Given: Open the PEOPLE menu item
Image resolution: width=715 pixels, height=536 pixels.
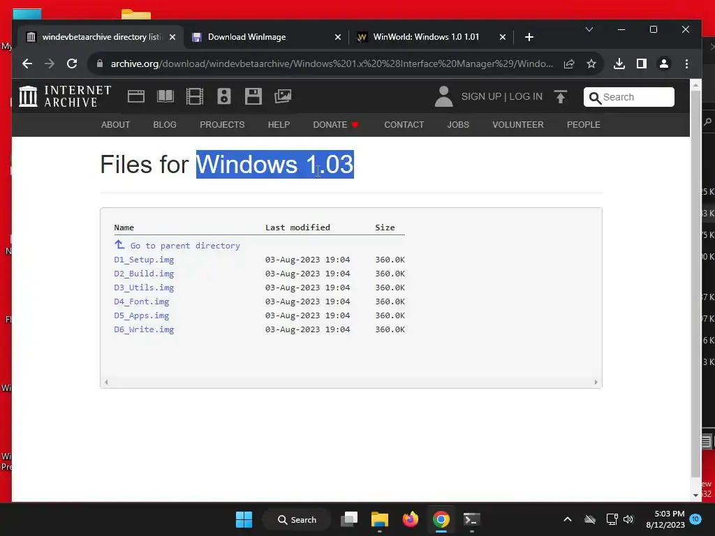Looking at the screenshot, I should [x=583, y=125].
